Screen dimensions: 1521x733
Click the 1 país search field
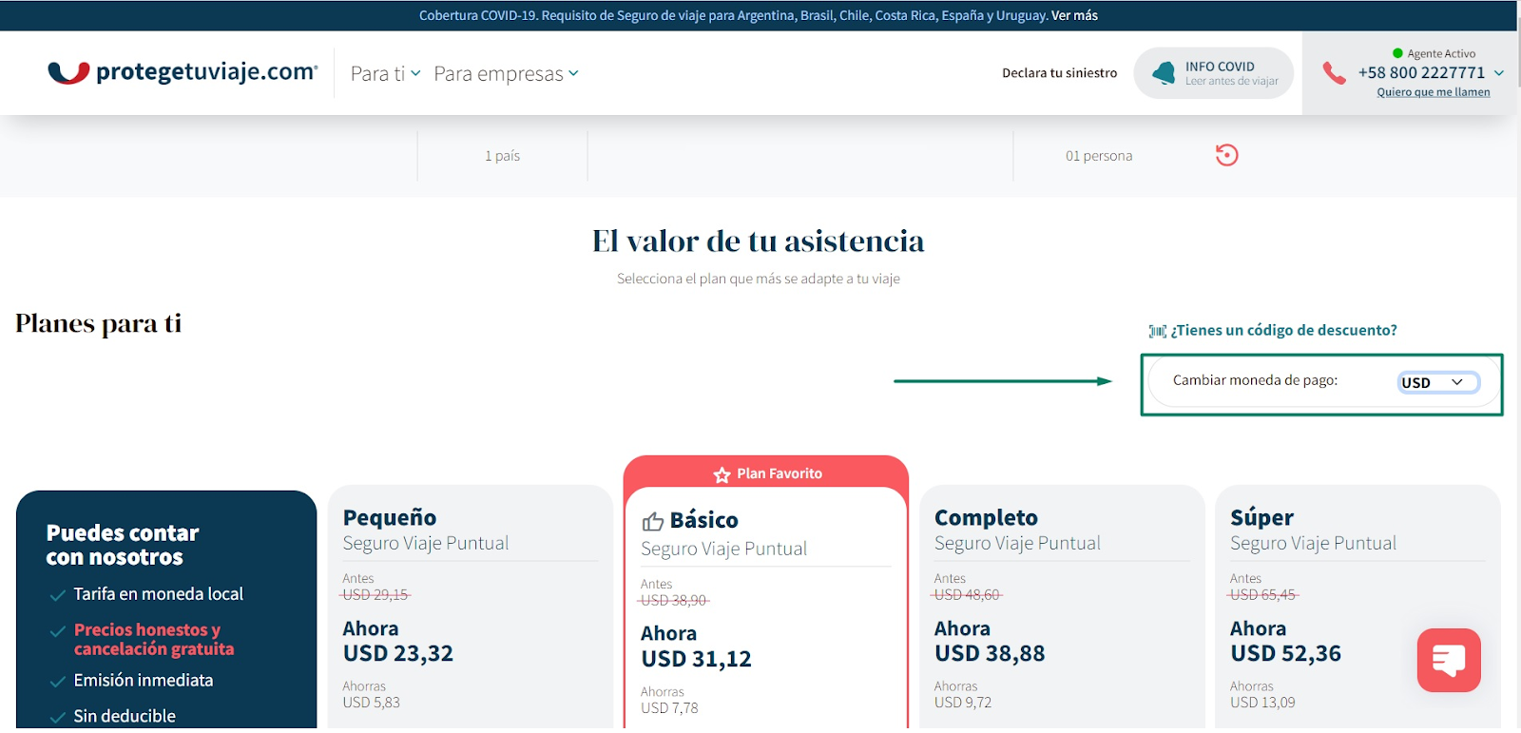pos(502,156)
